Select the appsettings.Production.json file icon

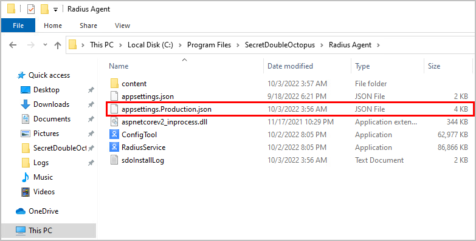114,109
